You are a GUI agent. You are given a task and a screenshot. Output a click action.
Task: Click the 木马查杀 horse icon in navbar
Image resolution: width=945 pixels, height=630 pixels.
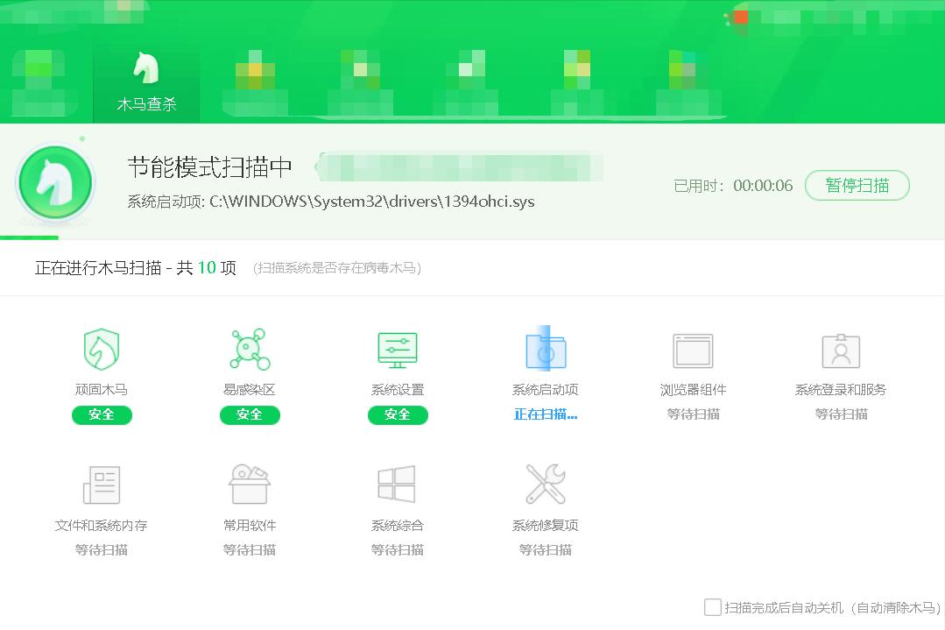pos(145,67)
